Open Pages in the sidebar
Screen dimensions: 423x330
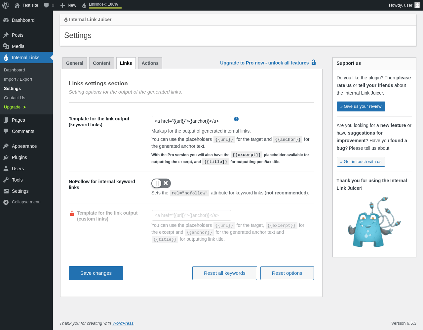click(x=26, y=120)
